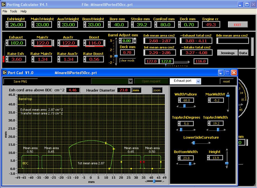This screenshot has height=188, width=257.
Task: Click the Height vertical slider handle
Action: coord(227,163)
